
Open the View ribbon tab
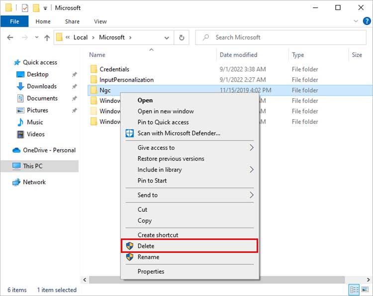click(x=100, y=21)
